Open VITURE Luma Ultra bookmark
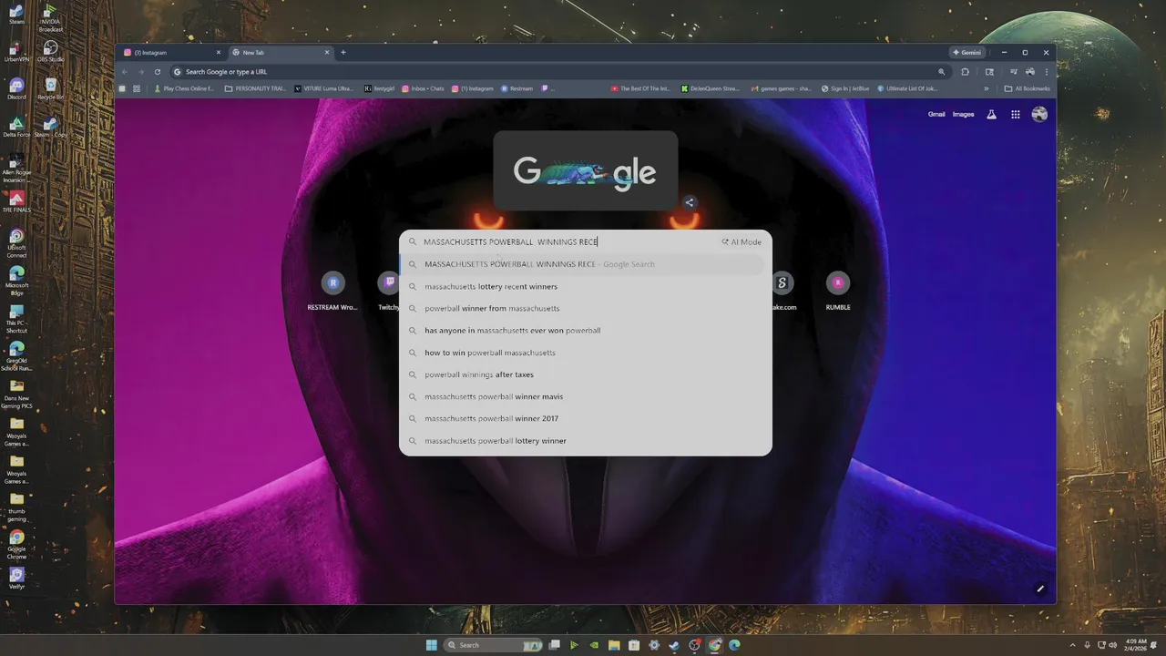The height and width of the screenshot is (656, 1166). pyautogui.click(x=324, y=89)
